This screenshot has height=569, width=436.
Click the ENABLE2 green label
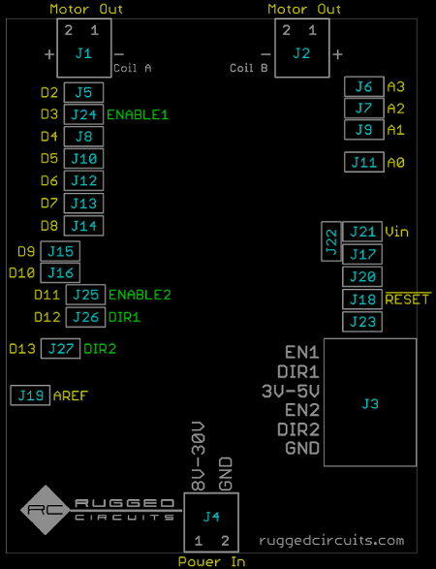click(x=140, y=295)
